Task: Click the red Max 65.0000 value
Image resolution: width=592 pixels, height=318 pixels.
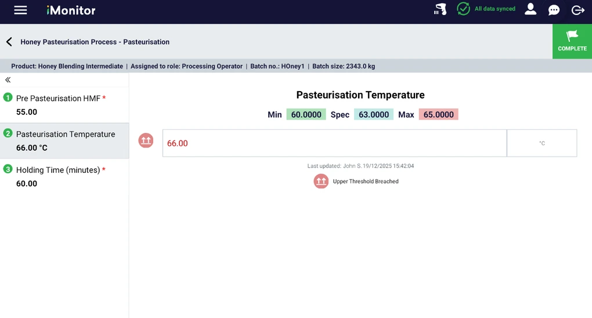Action: tap(439, 114)
